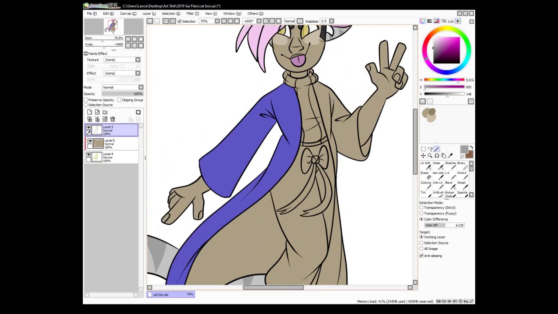558x314 pixels.
Task: Click the merge down layer icon
Action: click(97, 119)
